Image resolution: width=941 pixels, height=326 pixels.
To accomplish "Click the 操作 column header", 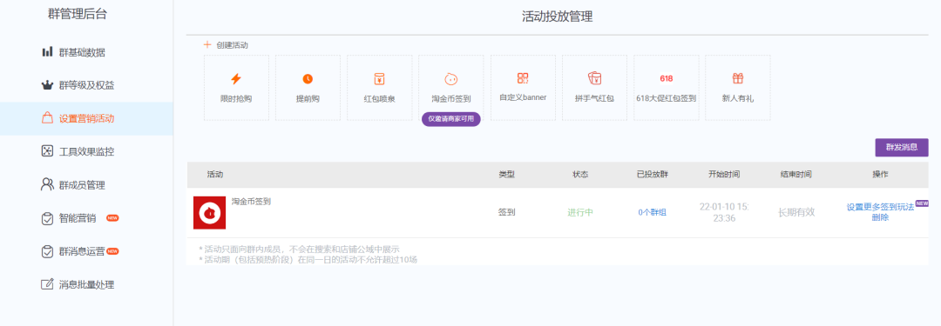I will coord(880,175).
